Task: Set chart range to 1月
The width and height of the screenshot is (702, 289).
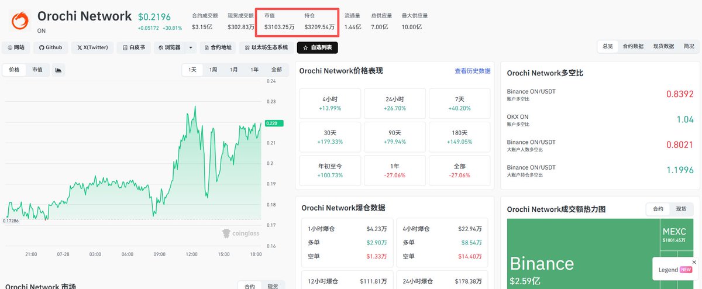Action: 234,70
